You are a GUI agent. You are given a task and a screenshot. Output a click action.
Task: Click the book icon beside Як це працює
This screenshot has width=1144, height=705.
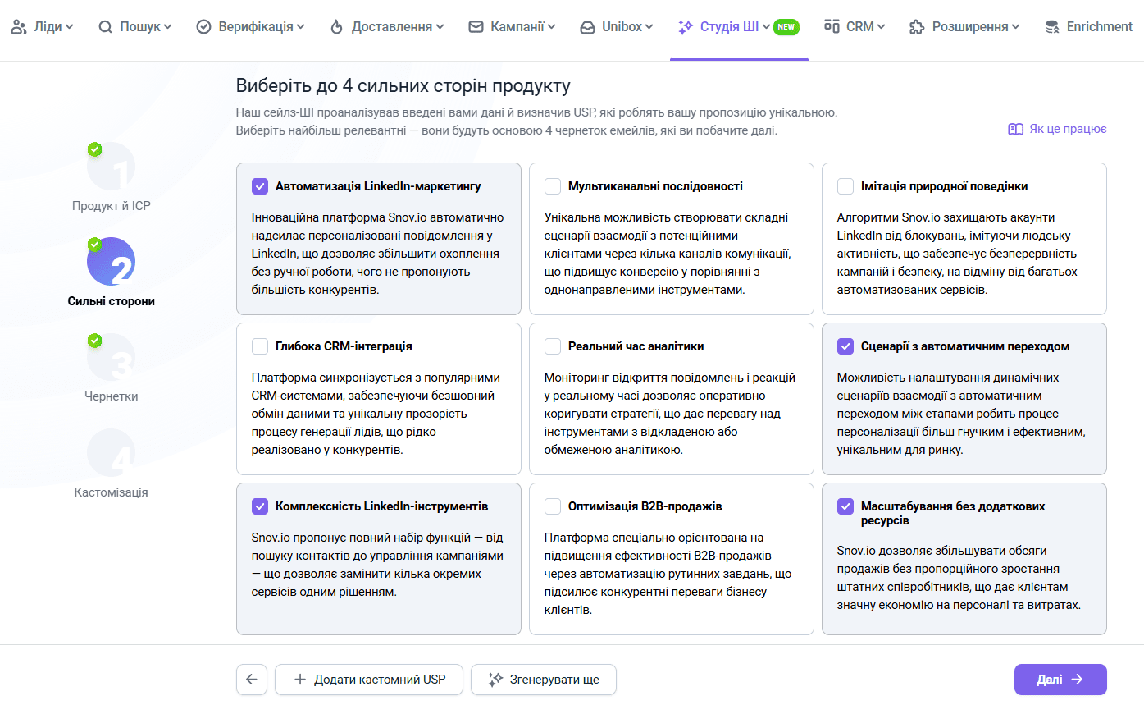[x=1015, y=129]
